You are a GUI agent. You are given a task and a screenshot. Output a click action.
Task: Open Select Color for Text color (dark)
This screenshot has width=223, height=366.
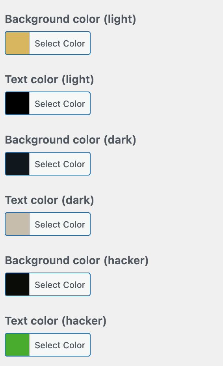(60, 224)
